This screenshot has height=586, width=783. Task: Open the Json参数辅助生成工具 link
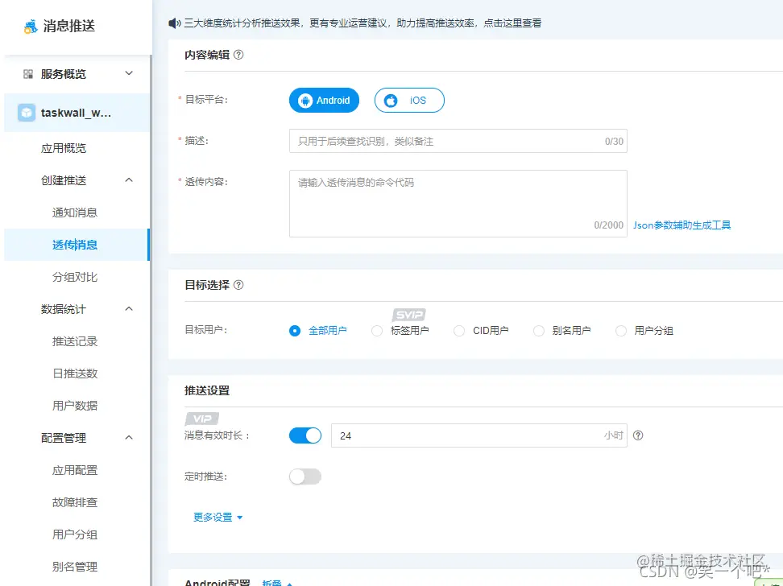[x=681, y=225]
